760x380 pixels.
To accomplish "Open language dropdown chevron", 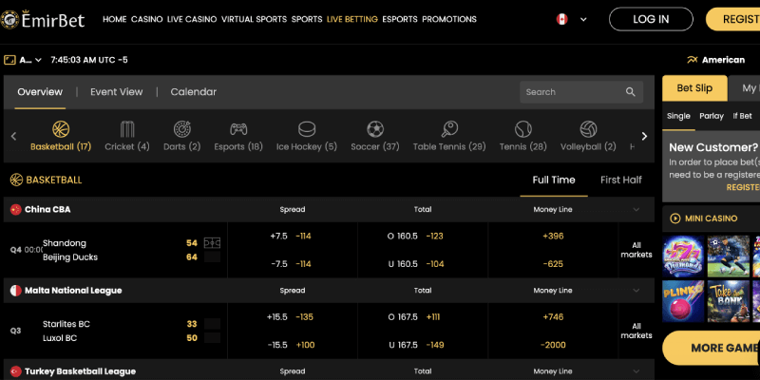I will click(583, 19).
